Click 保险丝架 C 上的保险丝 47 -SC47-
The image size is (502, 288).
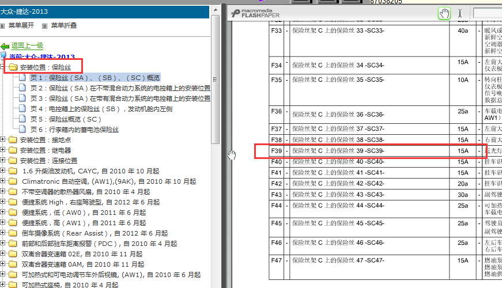338,260
